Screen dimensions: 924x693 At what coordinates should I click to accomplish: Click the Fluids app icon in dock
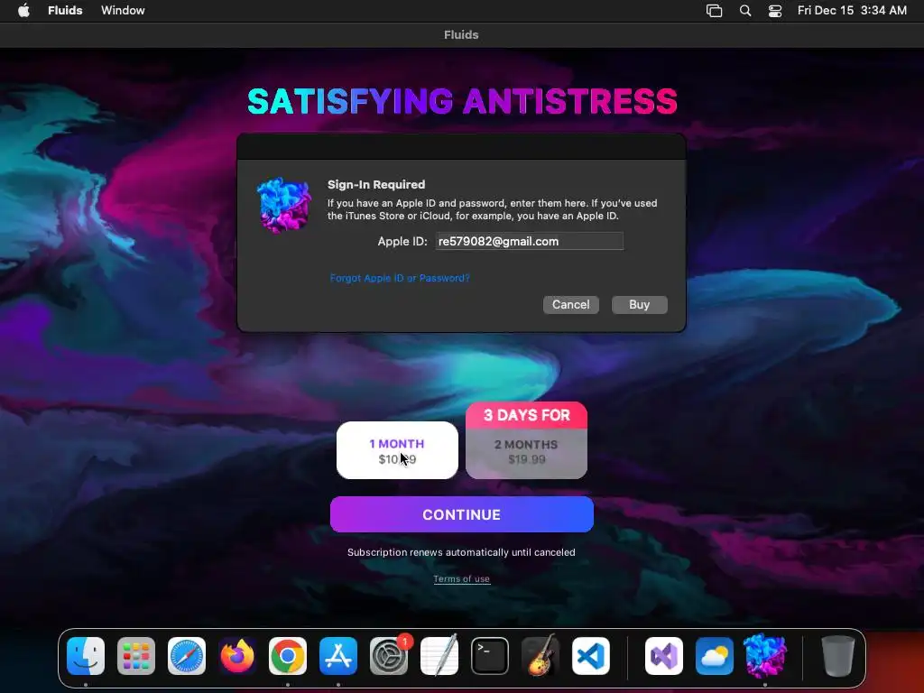tap(765, 656)
